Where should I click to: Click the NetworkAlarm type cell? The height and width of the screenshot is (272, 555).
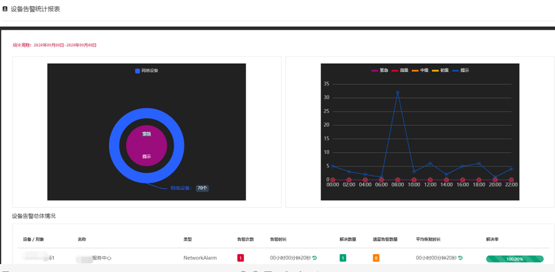(x=200, y=258)
